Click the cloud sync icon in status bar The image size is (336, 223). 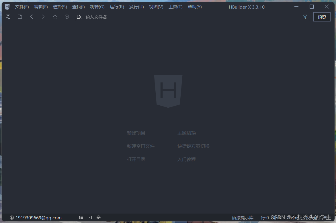pyautogui.click(x=99, y=218)
